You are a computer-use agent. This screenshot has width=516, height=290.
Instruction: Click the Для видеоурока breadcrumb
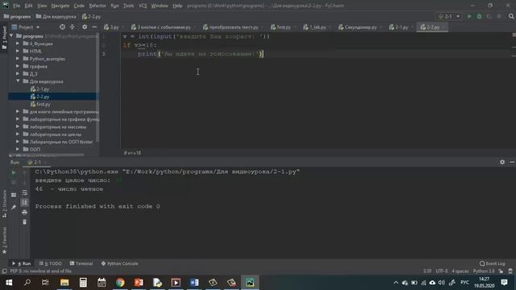tap(56, 16)
